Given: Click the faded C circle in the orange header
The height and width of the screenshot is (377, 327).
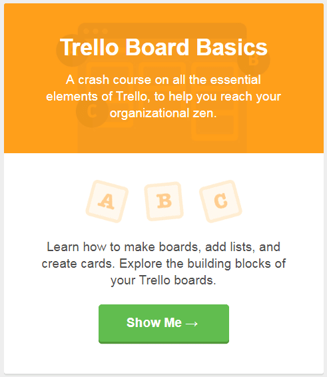Looking at the screenshot, I should 92,111.
